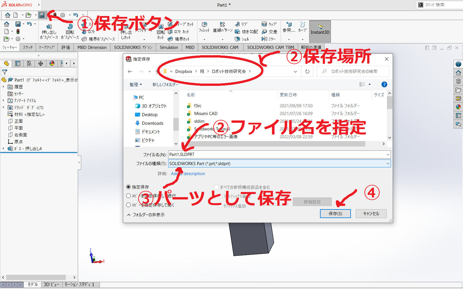
Task: Collapse folders with フォルダーの非表示
Action: (x=146, y=215)
